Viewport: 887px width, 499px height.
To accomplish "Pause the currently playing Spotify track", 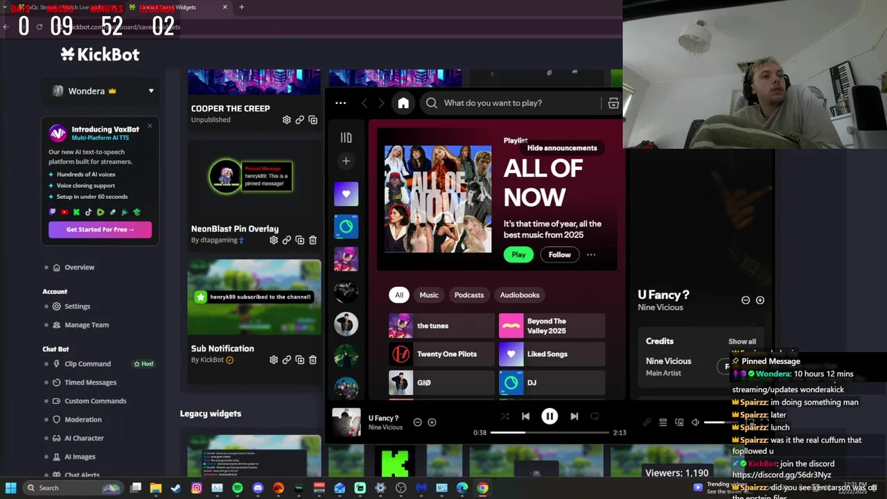I will pos(550,417).
